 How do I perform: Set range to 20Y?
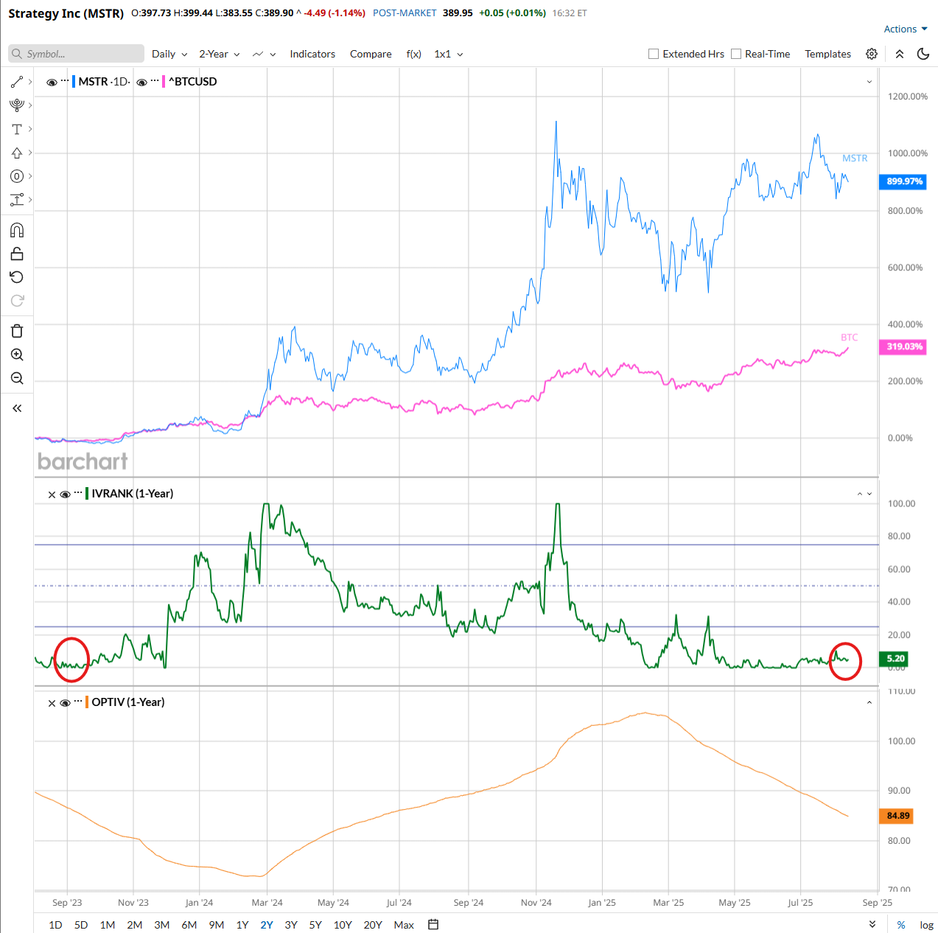(373, 925)
